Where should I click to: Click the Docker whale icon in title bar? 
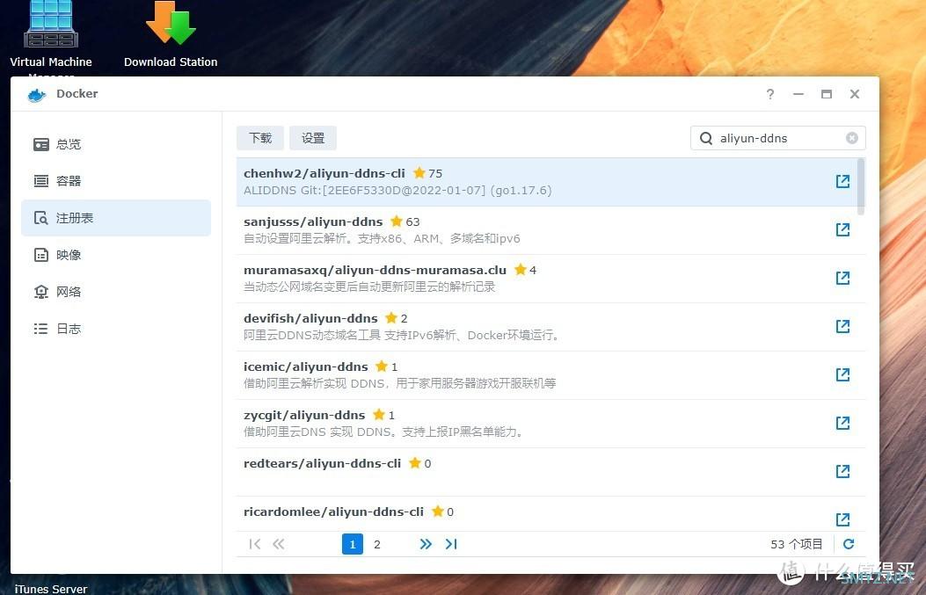click(x=37, y=94)
